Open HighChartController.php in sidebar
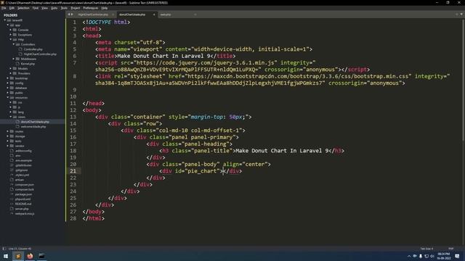The image size is (465, 261). [x=40, y=54]
